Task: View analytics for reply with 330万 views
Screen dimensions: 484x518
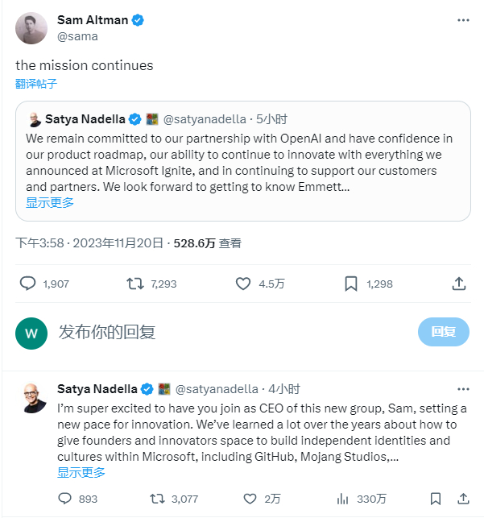Action: [x=342, y=499]
